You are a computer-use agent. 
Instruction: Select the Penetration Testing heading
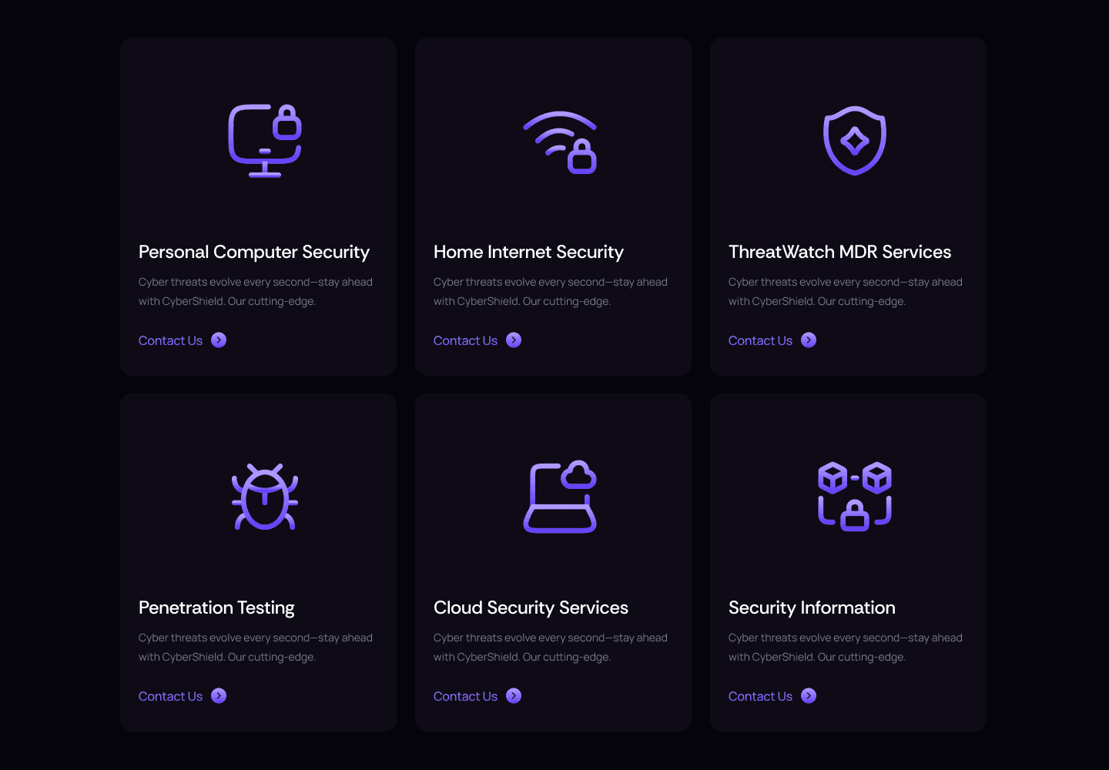pos(216,608)
